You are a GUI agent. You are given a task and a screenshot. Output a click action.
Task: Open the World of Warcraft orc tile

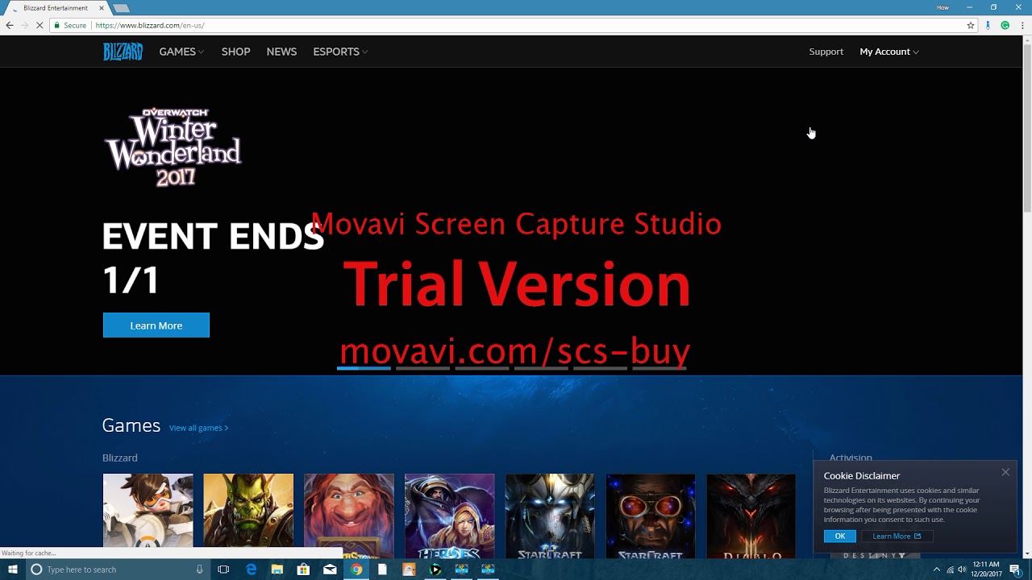click(248, 516)
